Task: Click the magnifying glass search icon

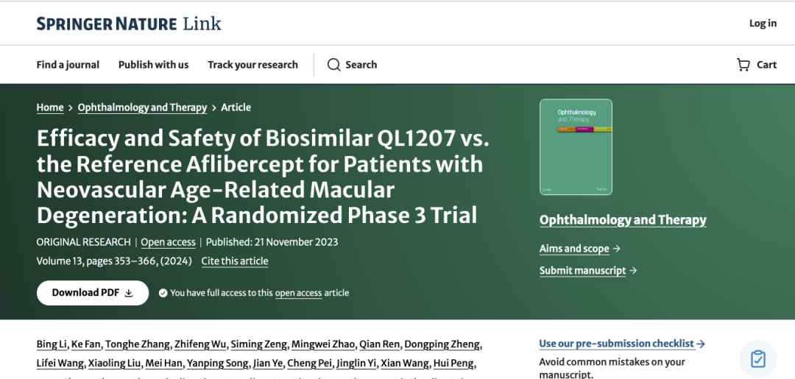Action: tap(333, 65)
